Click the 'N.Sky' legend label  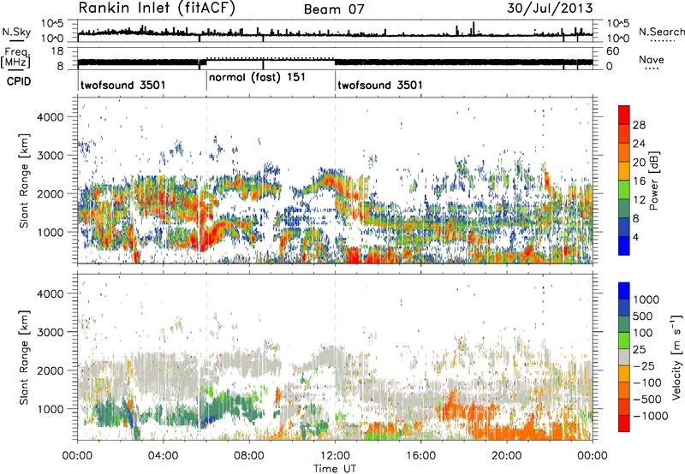[16, 32]
